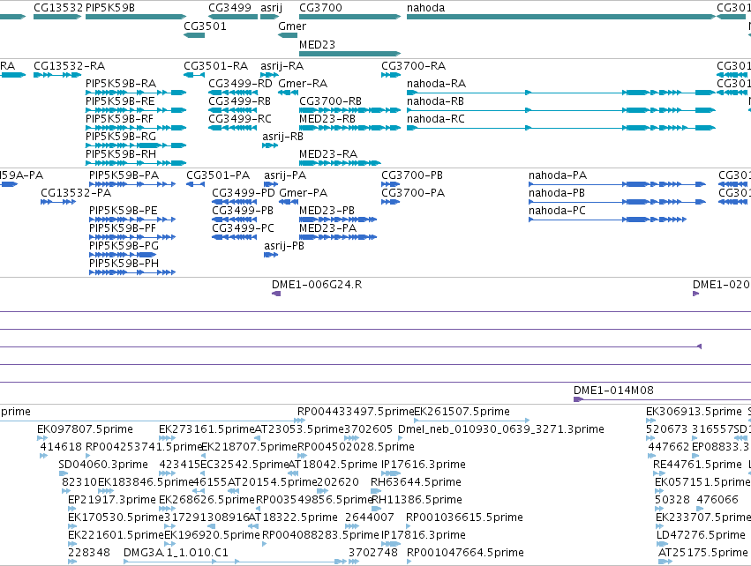Click transcript asrij-RB
751x566 pixels.
[282, 137]
